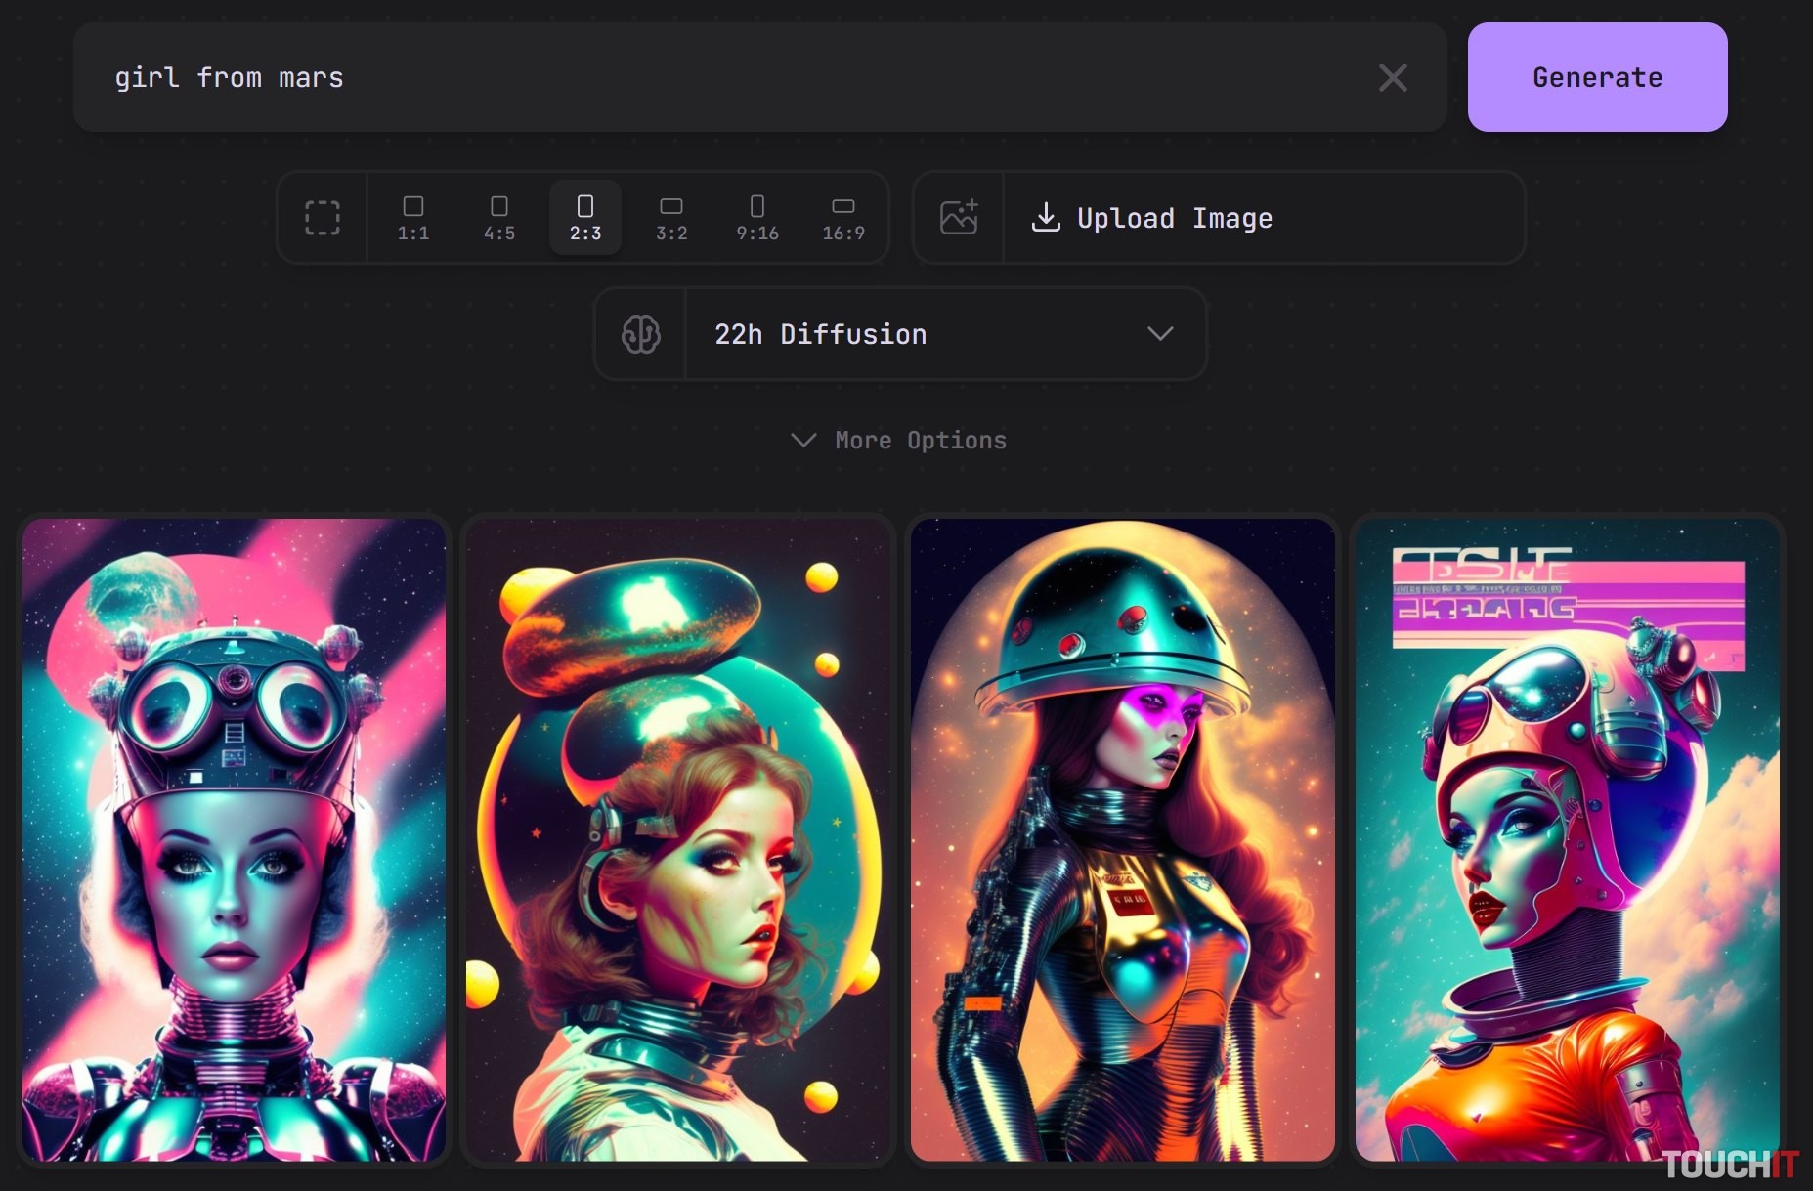Image resolution: width=1813 pixels, height=1191 pixels.
Task: Open the pink helmet girl poster image
Action: click(1567, 839)
